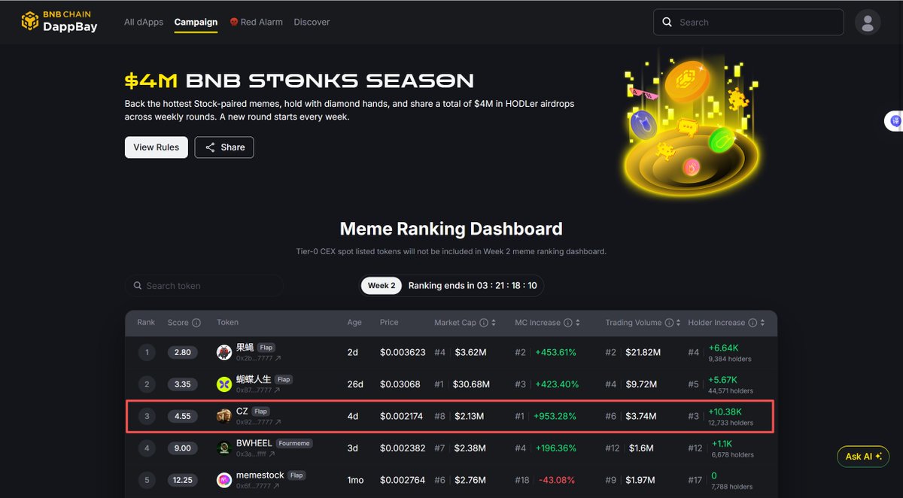This screenshot has width=903, height=498.
Task: Click market cap $30.68M
Action: [471, 384]
